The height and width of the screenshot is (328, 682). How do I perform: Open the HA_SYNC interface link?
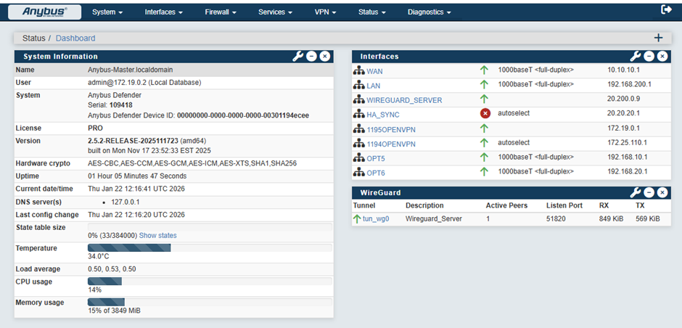pos(383,114)
